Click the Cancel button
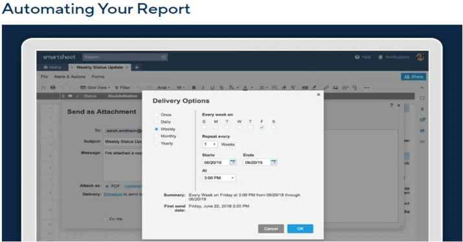The image size is (463, 242). pos(271,228)
